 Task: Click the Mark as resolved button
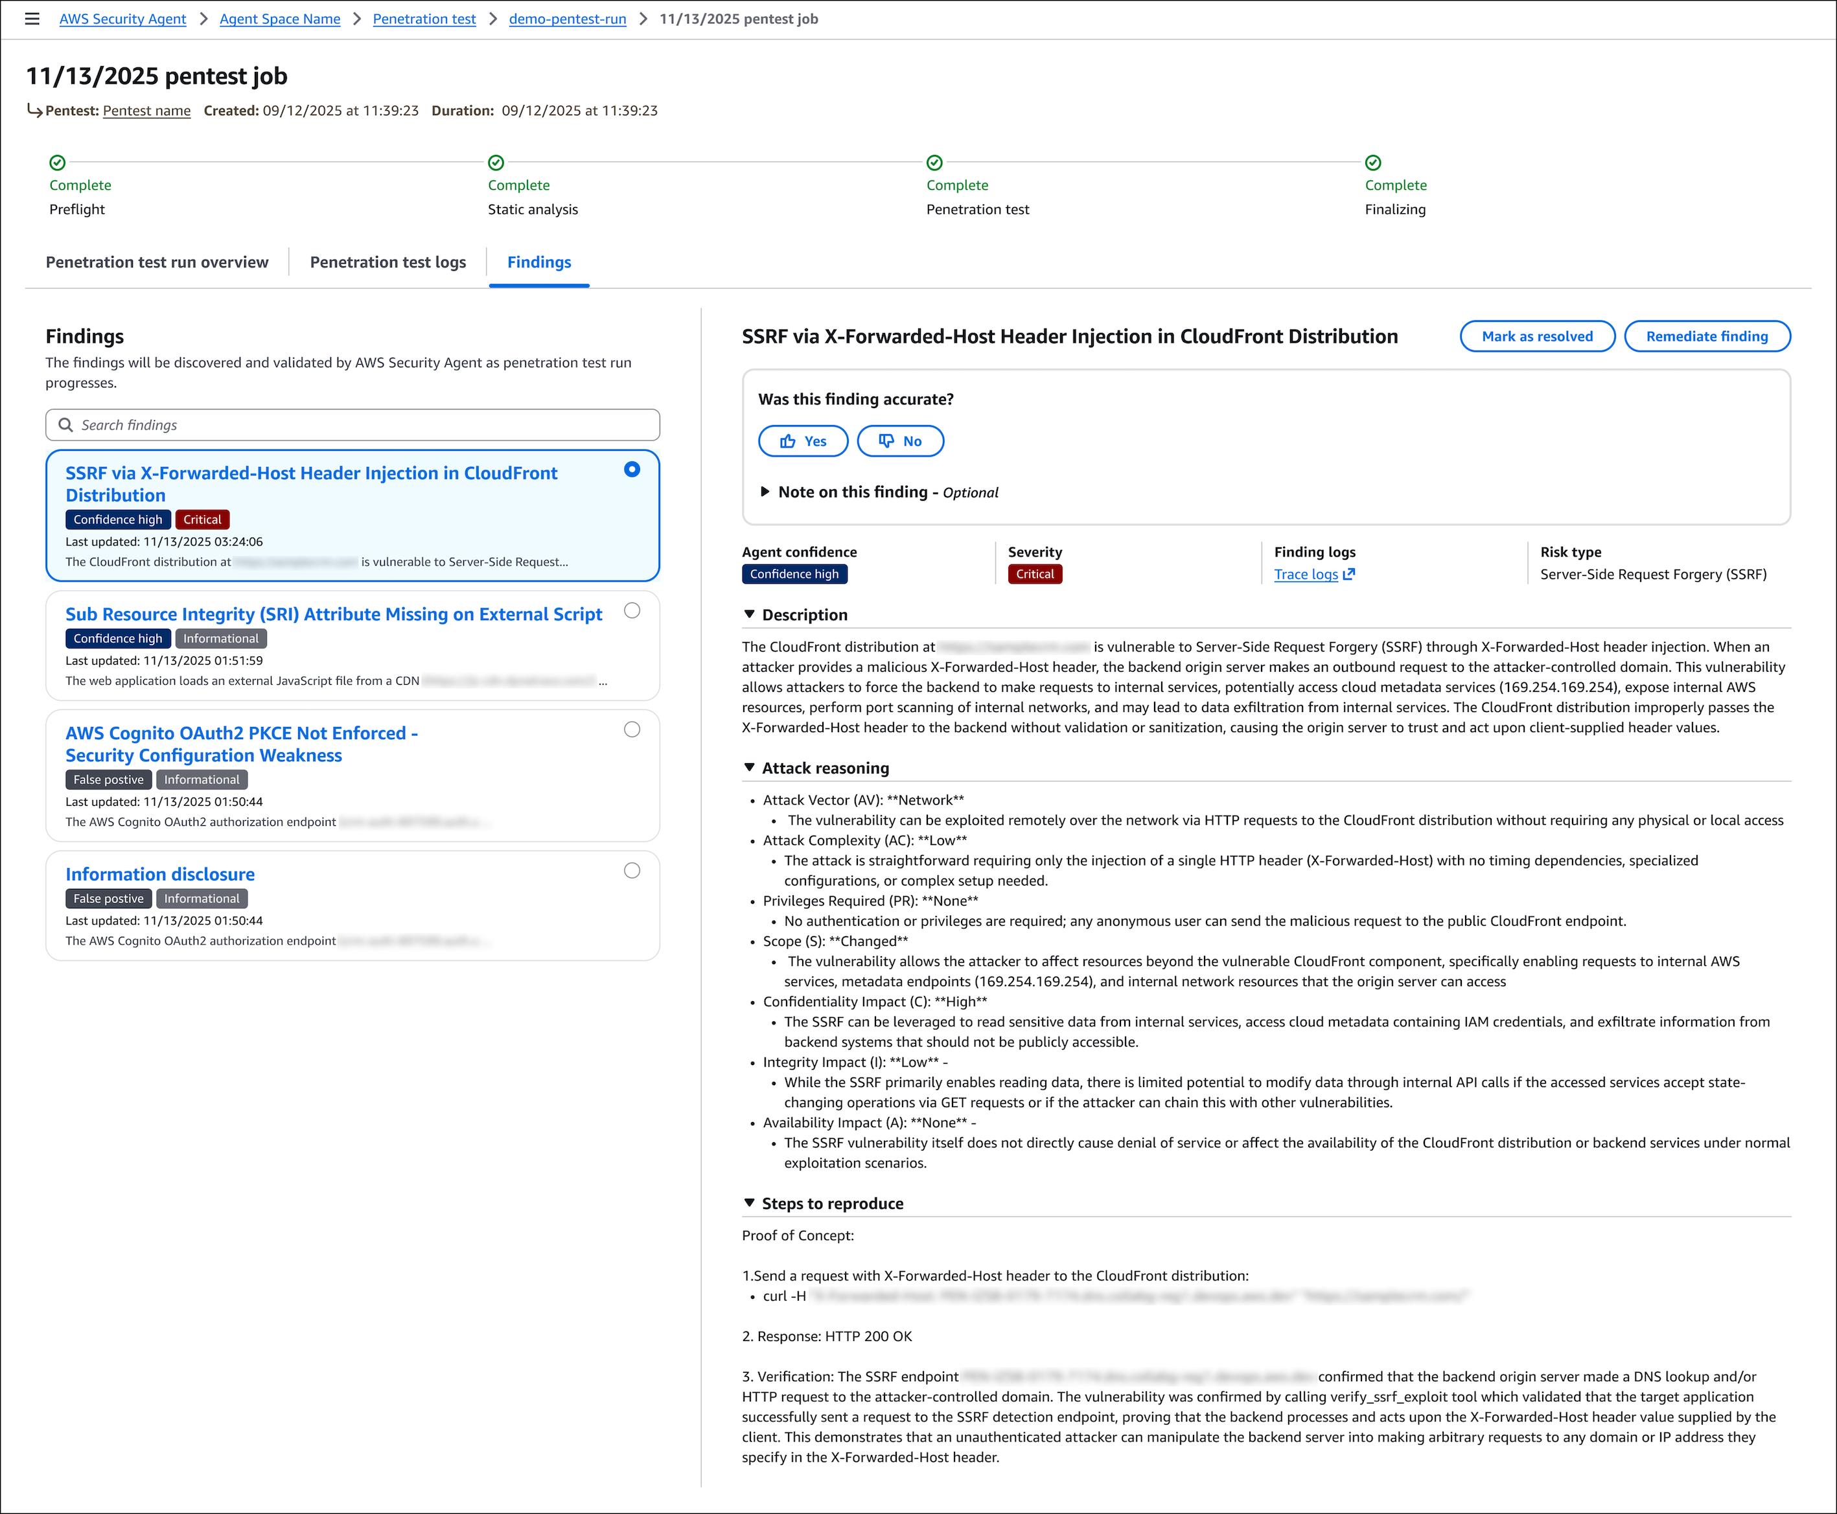tap(1536, 337)
